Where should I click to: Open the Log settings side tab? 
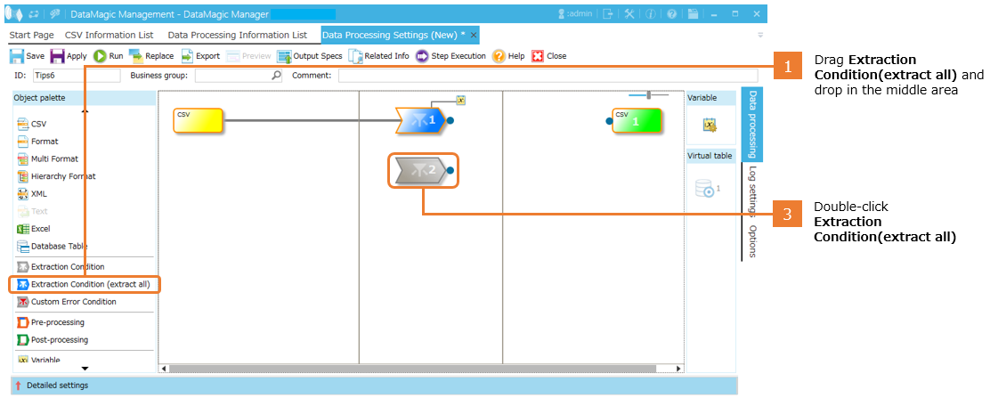(752, 191)
